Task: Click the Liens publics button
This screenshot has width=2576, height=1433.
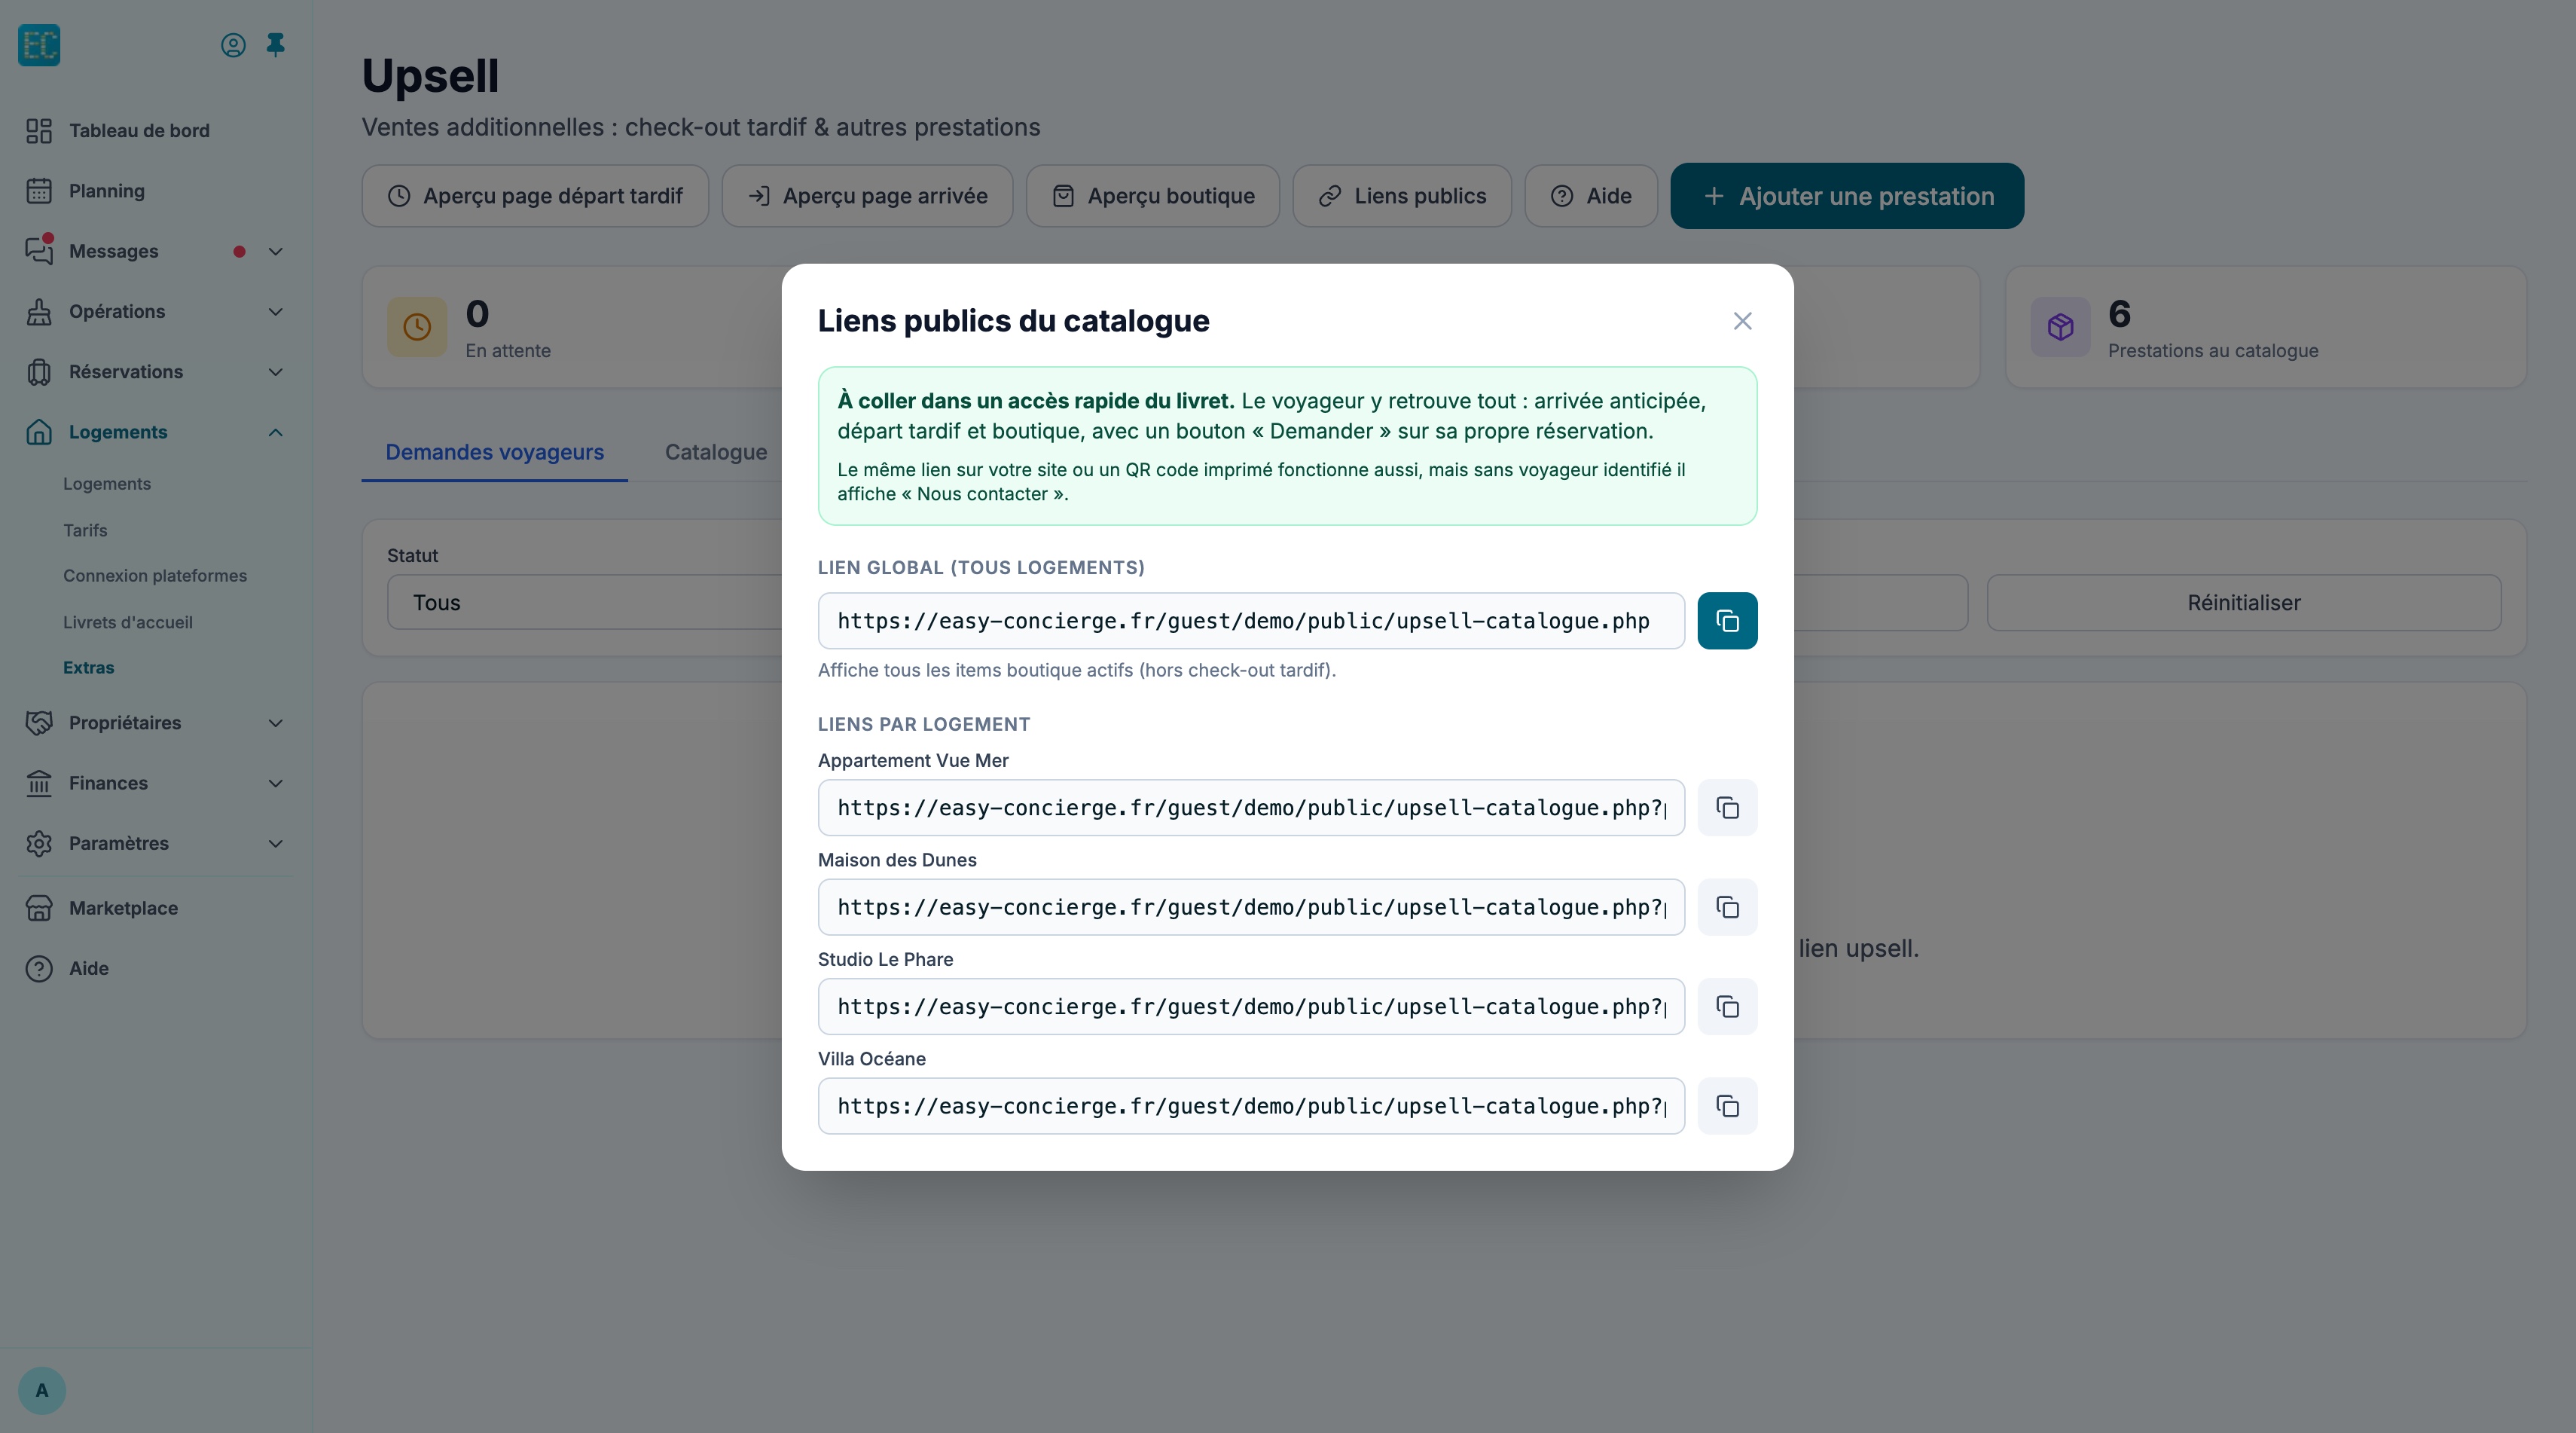Action: 1402,196
